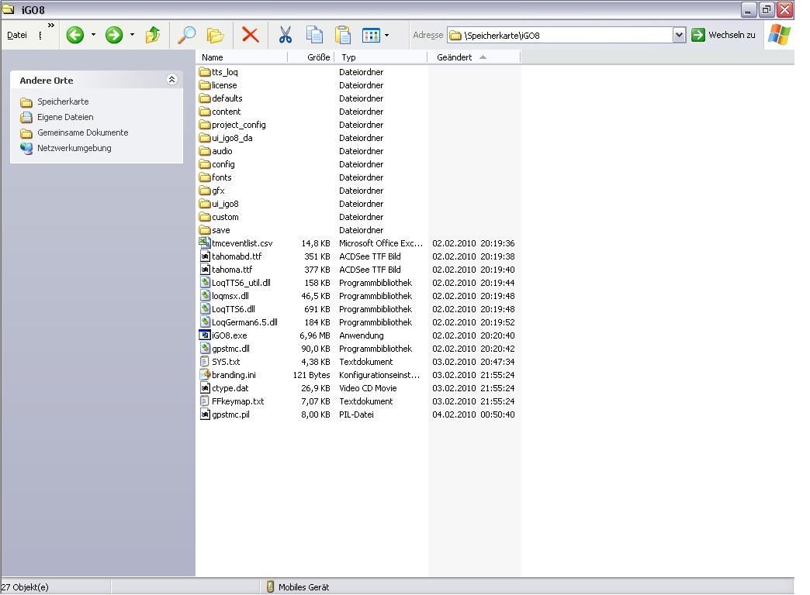This screenshot has width=810, height=595.
Task: Select the custom folder name
Action: point(225,217)
